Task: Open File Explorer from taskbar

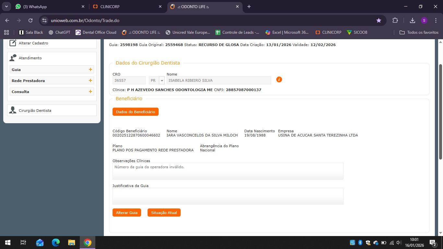Action: (72, 243)
